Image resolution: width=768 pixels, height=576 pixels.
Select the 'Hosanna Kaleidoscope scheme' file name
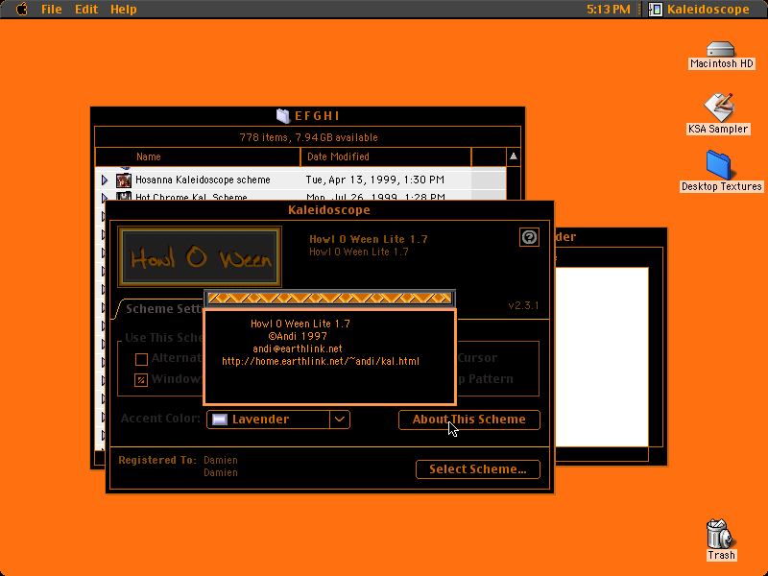pyautogui.click(x=203, y=180)
